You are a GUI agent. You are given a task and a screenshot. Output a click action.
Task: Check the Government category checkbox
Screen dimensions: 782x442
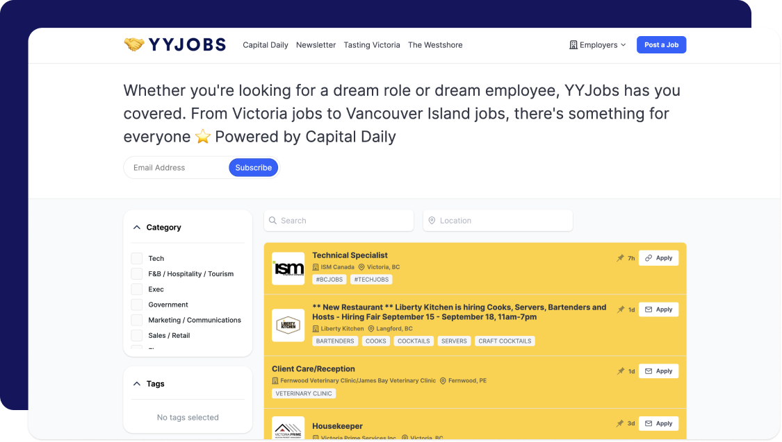(136, 305)
